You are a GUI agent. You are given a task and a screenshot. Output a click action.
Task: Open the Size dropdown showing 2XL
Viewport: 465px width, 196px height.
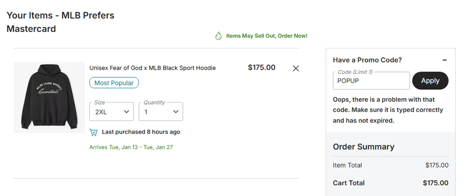[112, 112]
